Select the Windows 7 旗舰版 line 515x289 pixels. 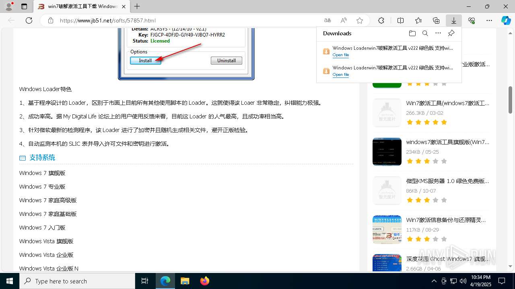(x=42, y=173)
